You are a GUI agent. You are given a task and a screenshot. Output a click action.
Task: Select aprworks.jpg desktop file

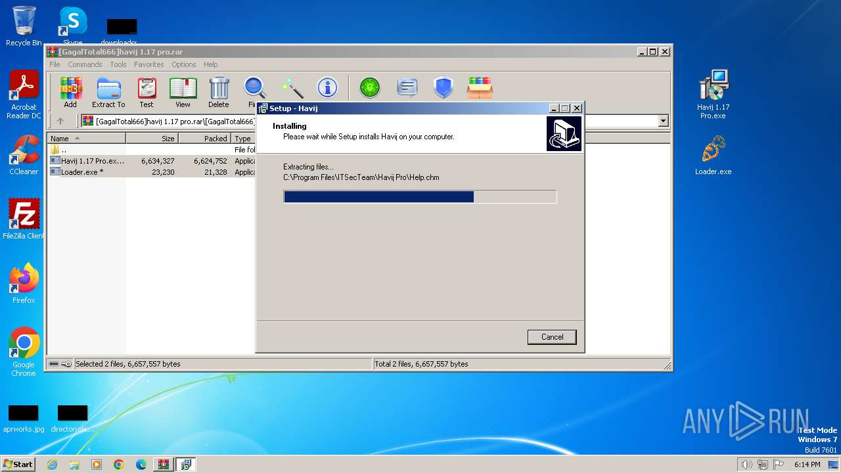pos(24,419)
